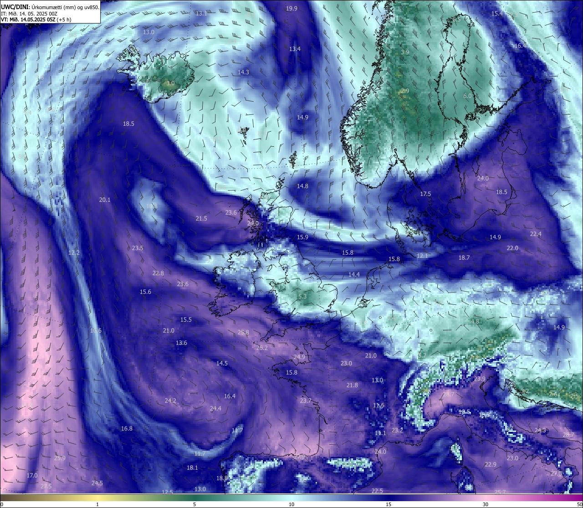Click the 14.4 value off the Dutch coast
Viewport: 583px width, 508px height.
click(x=354, y=275)
